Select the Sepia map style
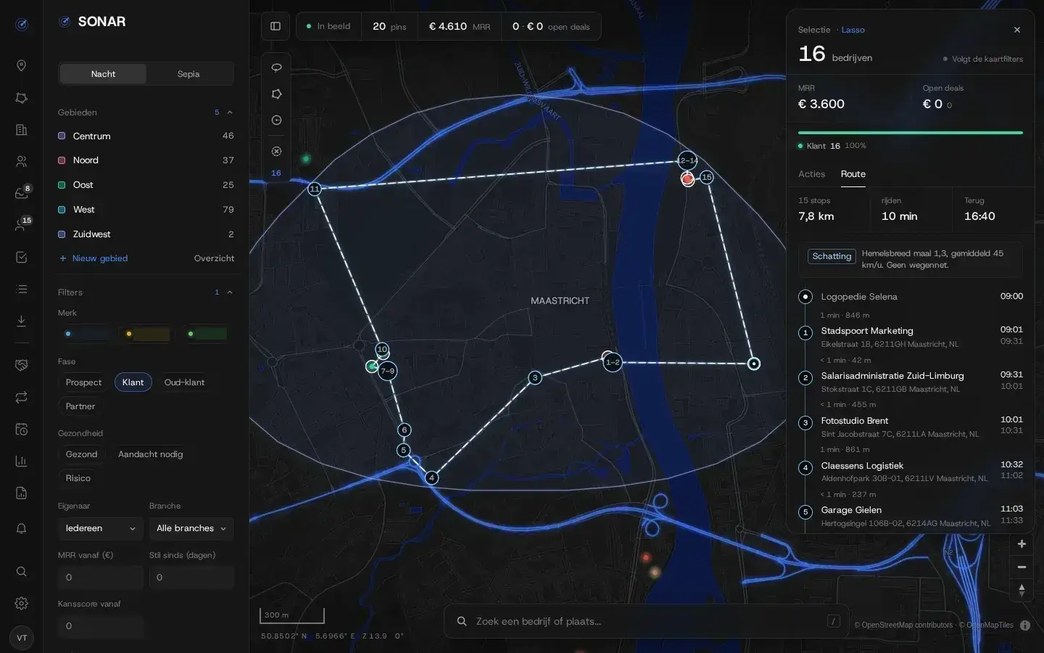 (x=188, y=74)
